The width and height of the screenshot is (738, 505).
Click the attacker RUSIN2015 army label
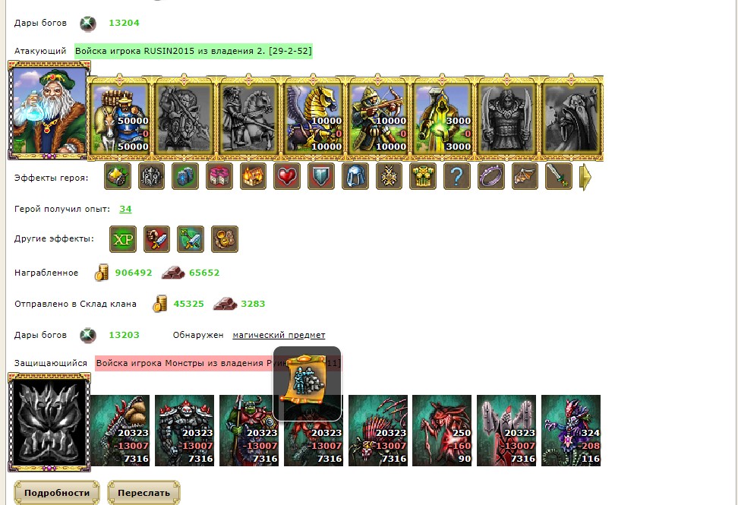click(x=194, y=51)
